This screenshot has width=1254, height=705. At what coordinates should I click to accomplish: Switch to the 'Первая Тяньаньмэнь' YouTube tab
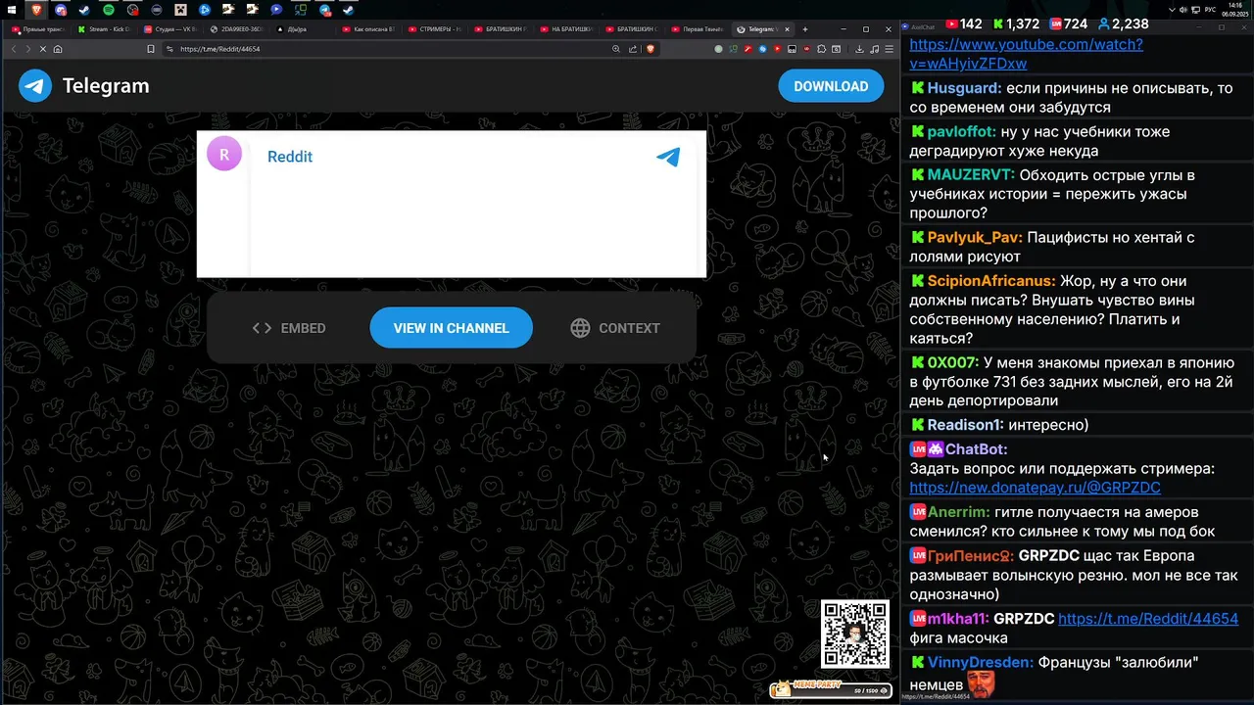(x=697, y=29)
